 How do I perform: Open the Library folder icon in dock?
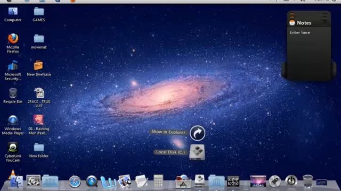216,181
